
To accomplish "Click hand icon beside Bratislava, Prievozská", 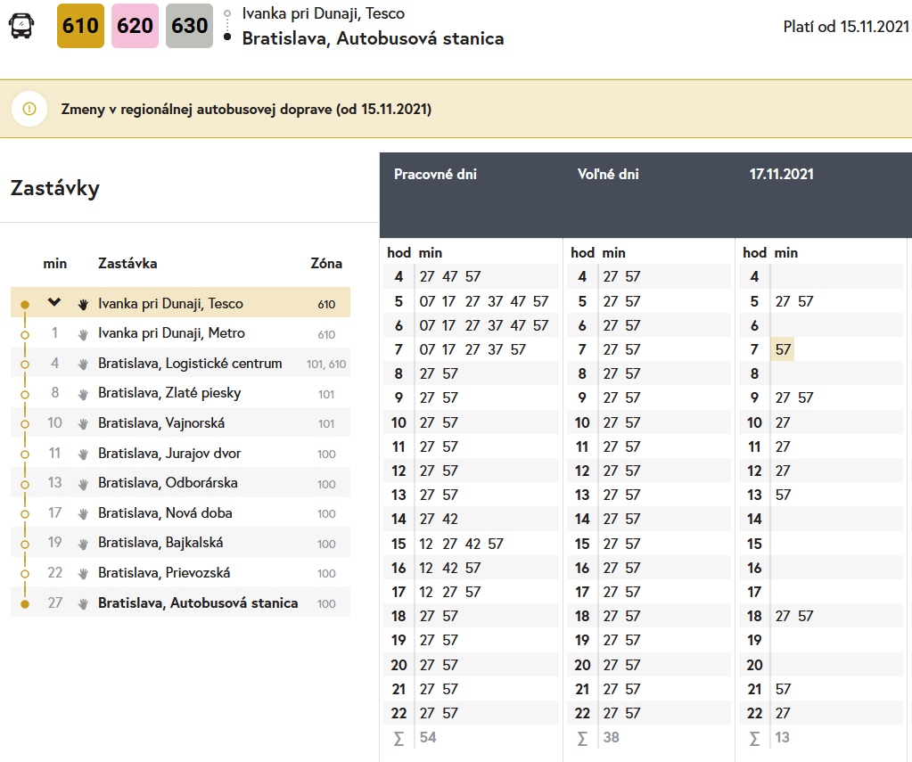I will click(x=83, y=573).
